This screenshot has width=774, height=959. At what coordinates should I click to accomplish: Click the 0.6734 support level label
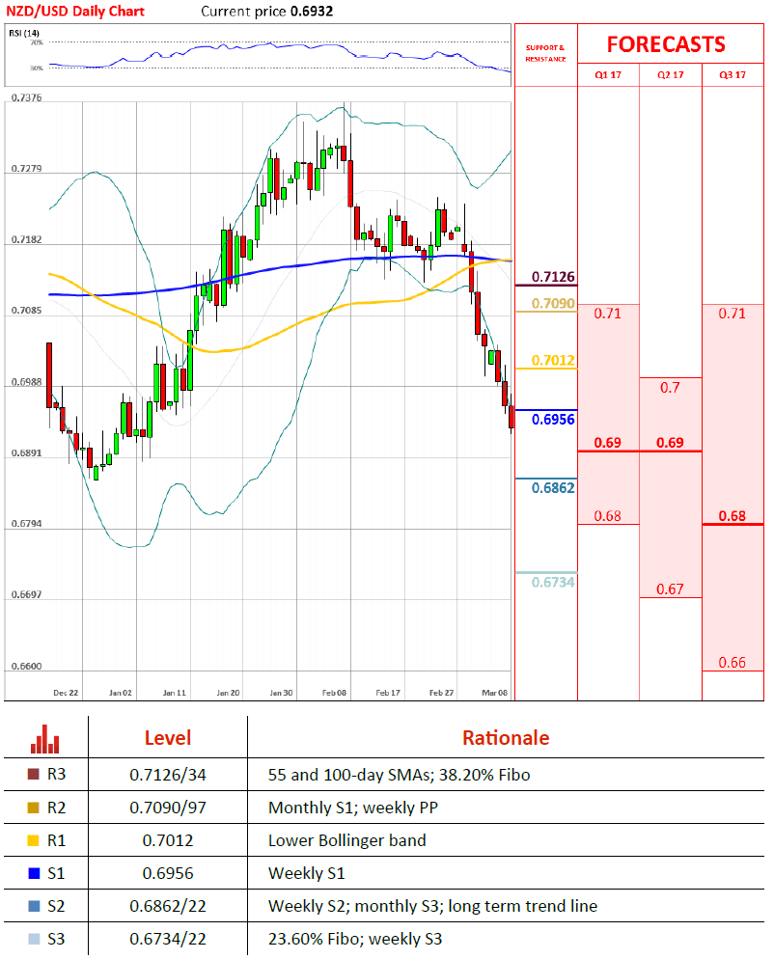tap(553, 582)
